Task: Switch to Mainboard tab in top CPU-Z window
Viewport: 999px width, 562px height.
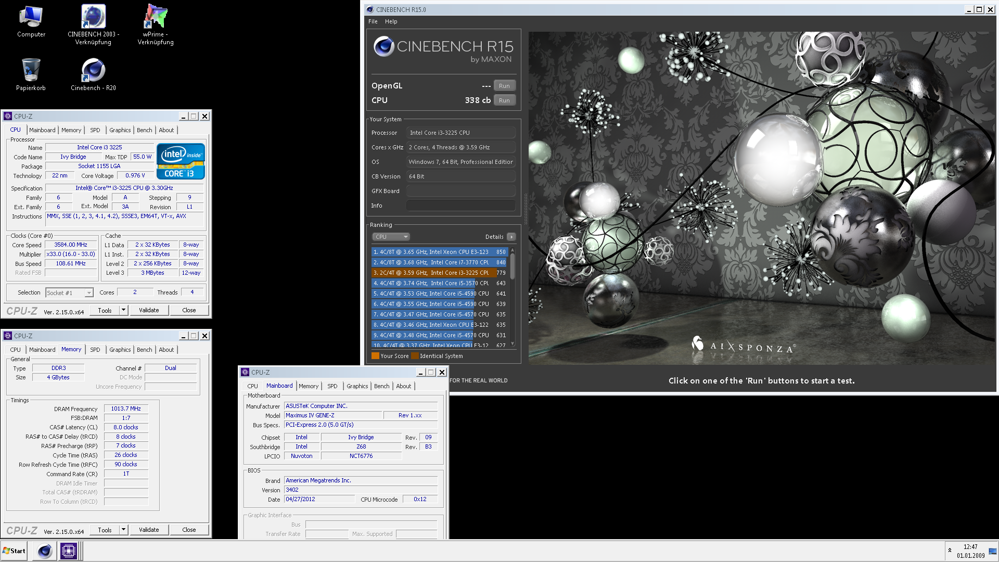Action: (42, 130)
